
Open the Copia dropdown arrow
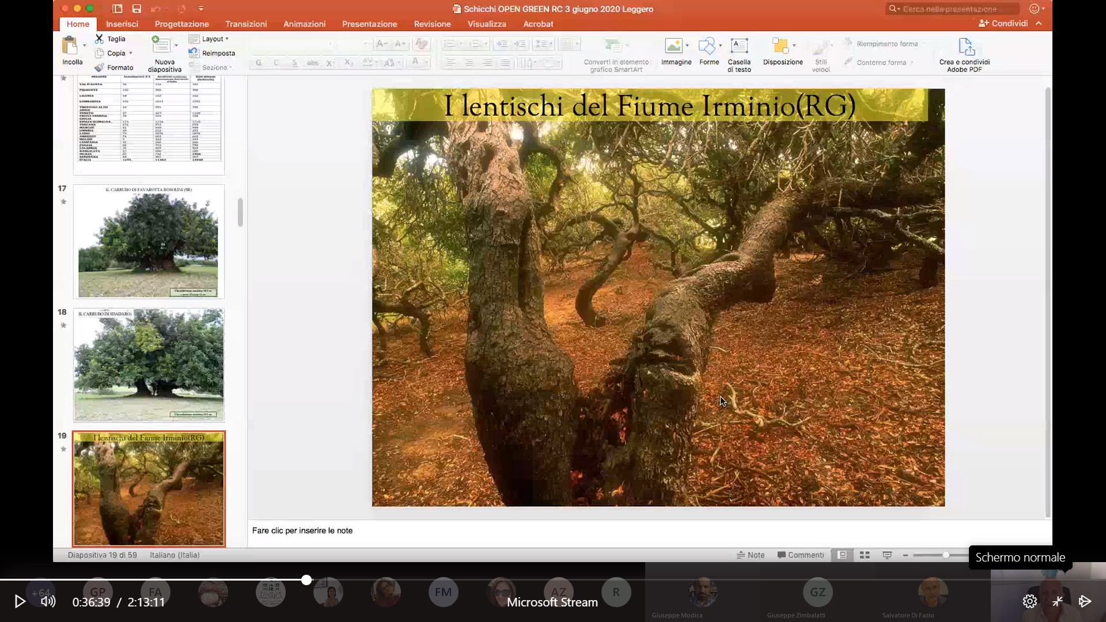tap(131, 53)
